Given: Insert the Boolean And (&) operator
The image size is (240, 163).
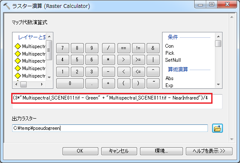Looking at the screenshot, I should (x=153, y=48).
